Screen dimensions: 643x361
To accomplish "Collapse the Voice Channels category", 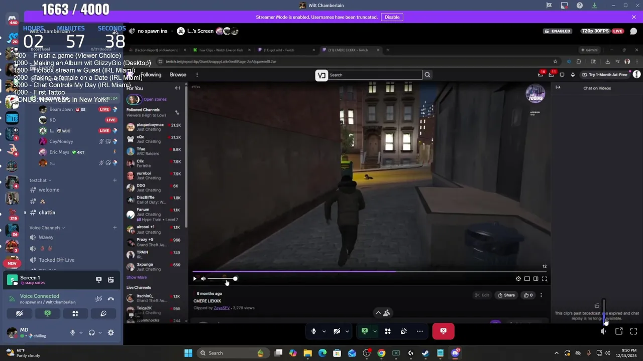I will pos(47,228).
